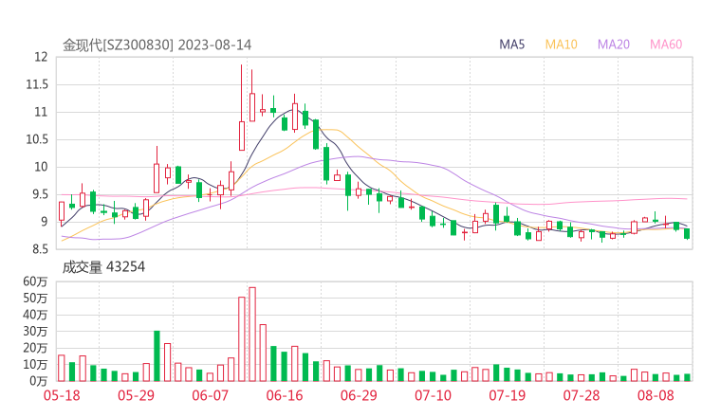Select the tallest red volume bar near 56万
Image resolution: width=702 pixels, height=417 pixels.
(x=252, y=335)
